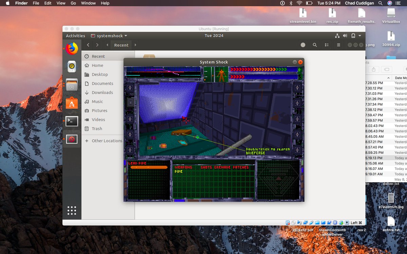Click VirtualBox optical disc status icon
Image resolution: width=407 pixels, height=254 pixels.
pyautogui.click(x=293, y=223)
